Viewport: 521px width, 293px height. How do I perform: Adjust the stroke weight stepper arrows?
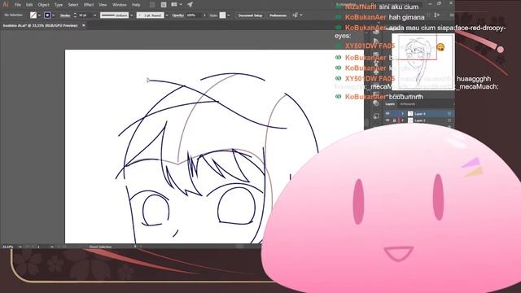click(75, 15)
